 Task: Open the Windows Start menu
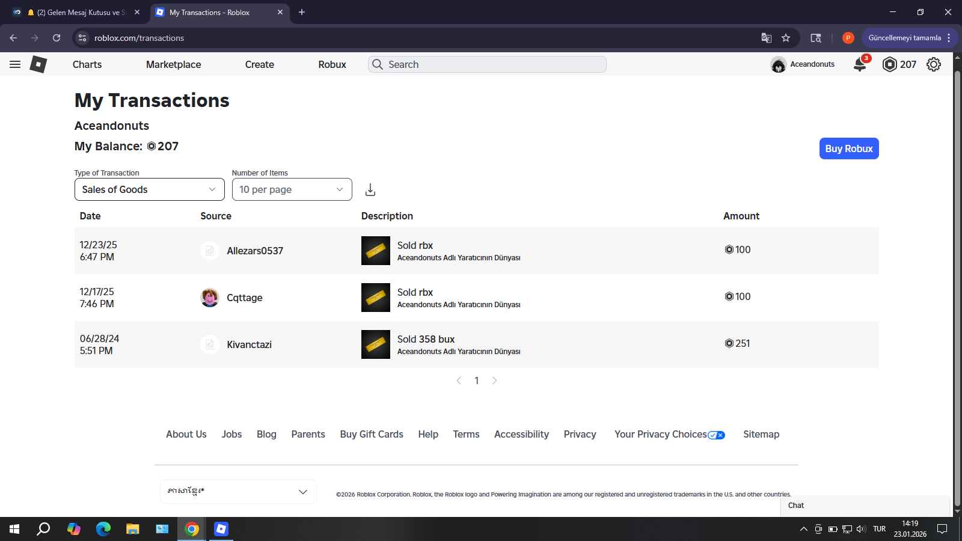[14, 529]
